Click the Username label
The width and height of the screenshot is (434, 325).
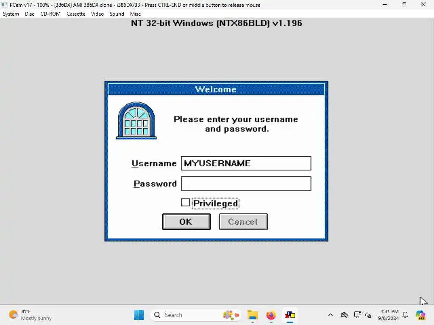(x=154, y=163)
